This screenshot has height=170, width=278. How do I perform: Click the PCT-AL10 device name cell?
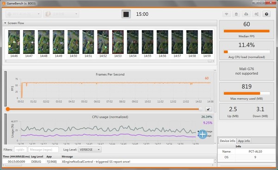(x=255, y=151)
